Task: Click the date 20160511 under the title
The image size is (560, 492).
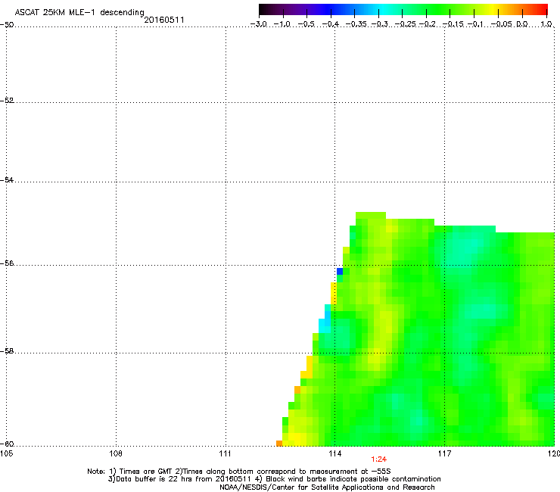Action: click(x=164, y=20)
